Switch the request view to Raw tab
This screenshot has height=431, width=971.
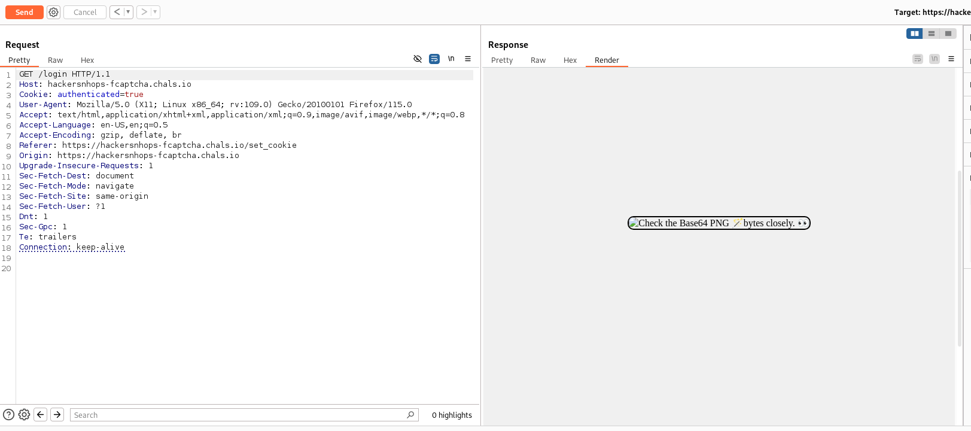pos(55,60)
